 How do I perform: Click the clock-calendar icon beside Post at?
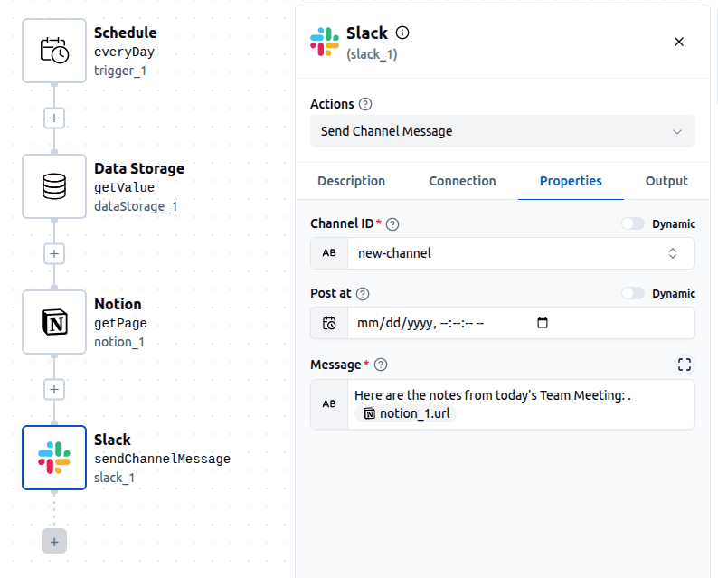329,323
